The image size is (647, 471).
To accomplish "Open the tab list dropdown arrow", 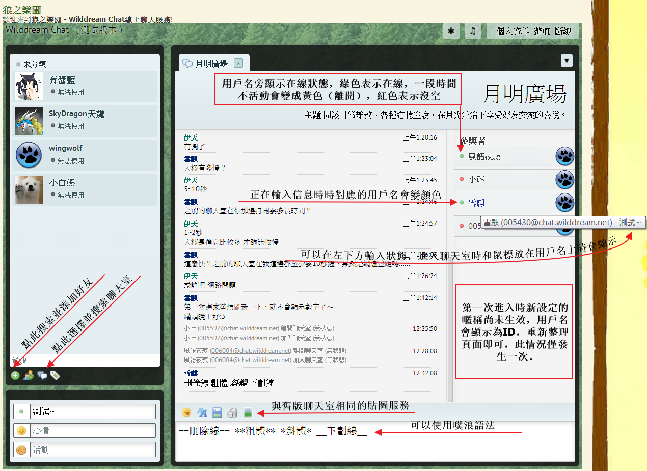I will (567, 61).
